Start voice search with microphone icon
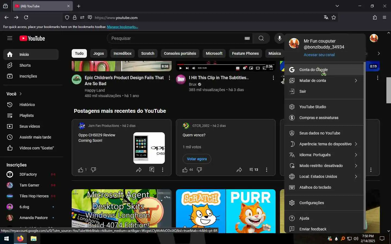Viewport: 391px width, 244px height. click(x=279, y=38)
